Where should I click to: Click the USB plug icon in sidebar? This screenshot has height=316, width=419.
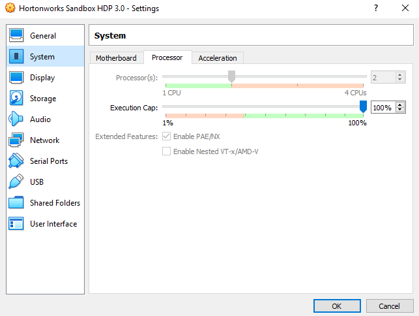click(x=16, y=182)
